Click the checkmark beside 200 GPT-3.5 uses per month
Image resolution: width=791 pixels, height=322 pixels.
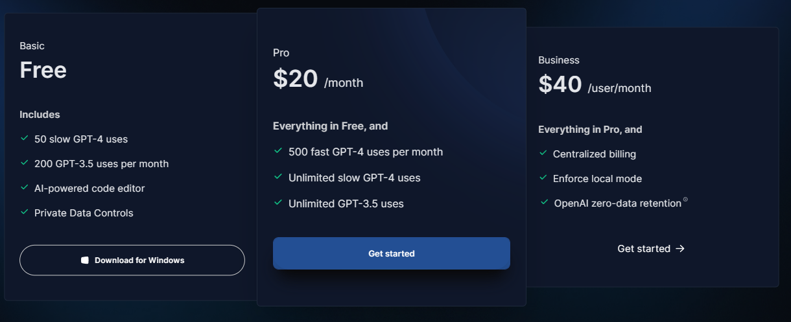(x=25, y=163)
